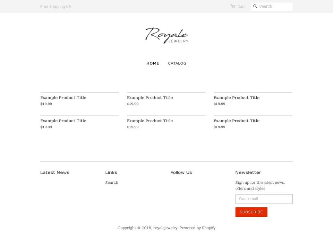333x250 pixels.
Task: Click the search magnifier icon
Action: click(x=255, y=6)
